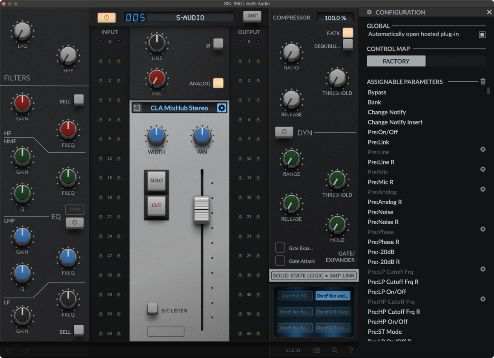Open help via the question mark icon
Screen dimensions: 494x358
(x=350, y=350)
